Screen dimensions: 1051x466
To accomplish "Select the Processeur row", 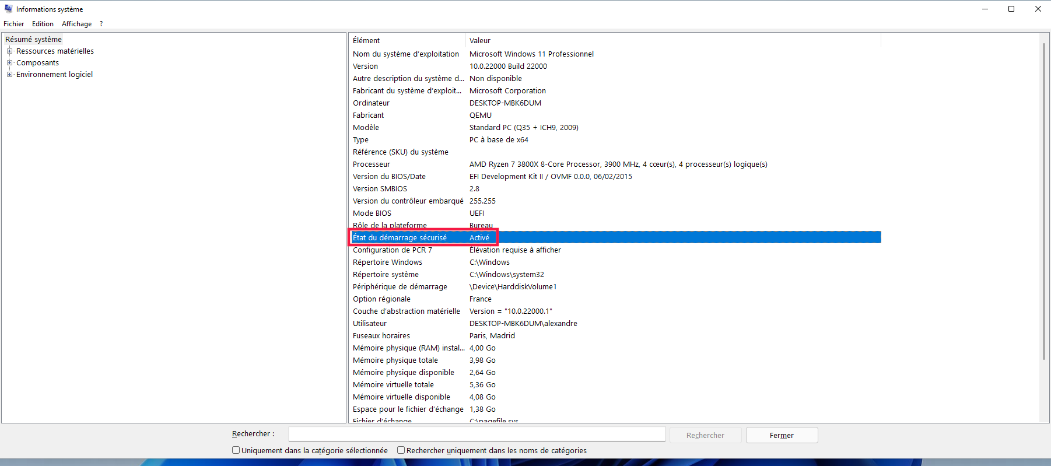I will click(x=372, y=164).
